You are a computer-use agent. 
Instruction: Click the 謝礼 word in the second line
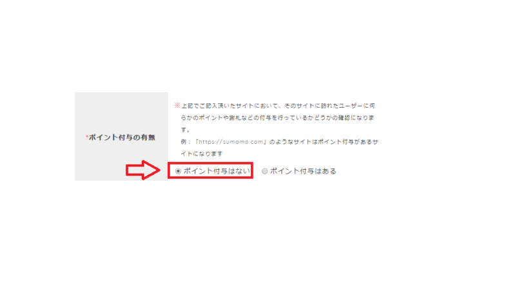pyautogui.click(x=235, y=118)
